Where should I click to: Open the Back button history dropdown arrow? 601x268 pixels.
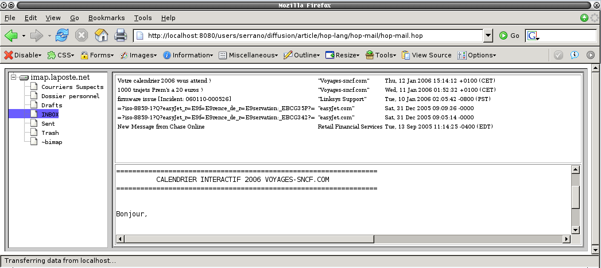[x=24, y=36]
